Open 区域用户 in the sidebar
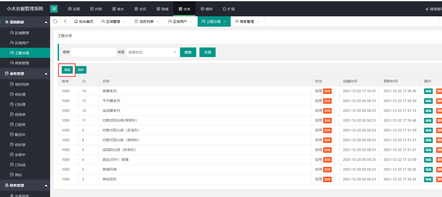This screenshot has height=197, width=442. pos(25,43)
